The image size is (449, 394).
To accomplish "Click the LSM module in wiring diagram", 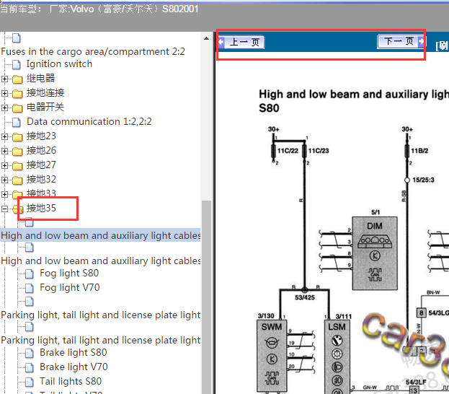I will point(337,356).
